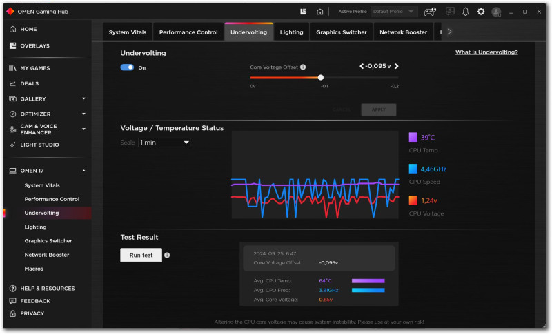Open settings gear icon
The image size is (552, 334).
(480, 12)
